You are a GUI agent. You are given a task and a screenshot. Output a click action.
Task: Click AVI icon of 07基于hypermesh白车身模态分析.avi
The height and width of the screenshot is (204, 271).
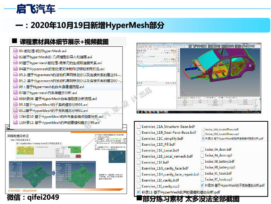[x=16, y=93]
